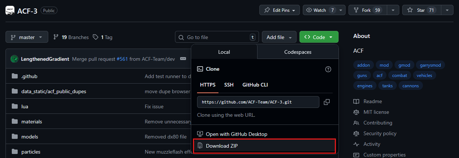The width and height of the screenshot is (459, 158).
Task: Expand the master branch selector
Action: [x=27, y=37]
